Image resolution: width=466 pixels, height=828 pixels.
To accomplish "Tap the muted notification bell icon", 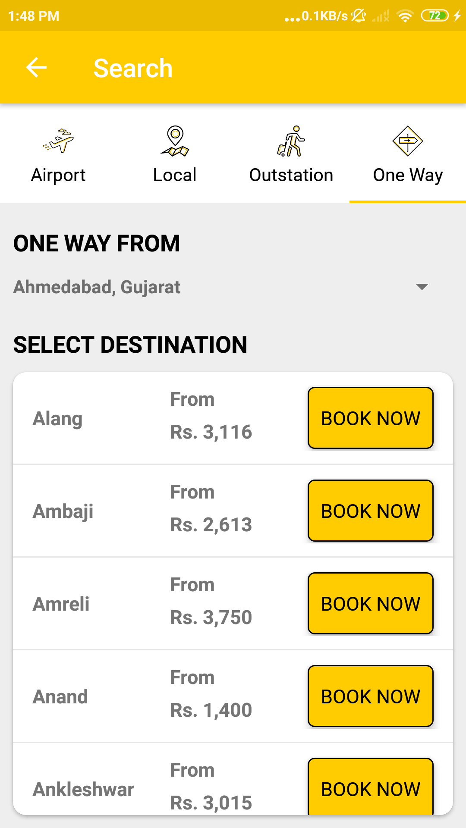I will (x=358, y=16).
